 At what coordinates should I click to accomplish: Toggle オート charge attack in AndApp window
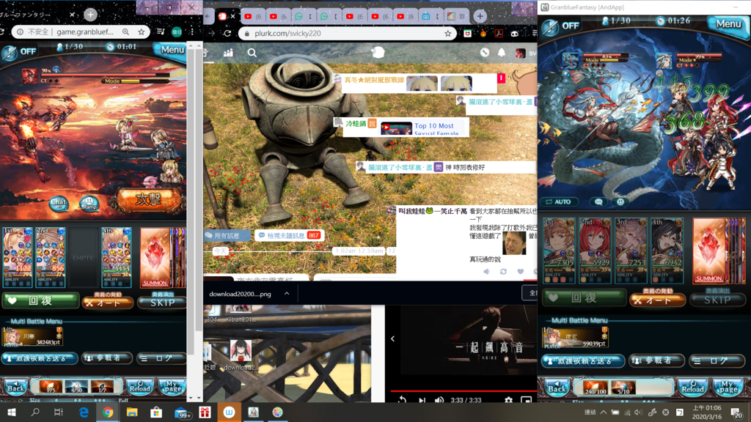pos(656,300)
